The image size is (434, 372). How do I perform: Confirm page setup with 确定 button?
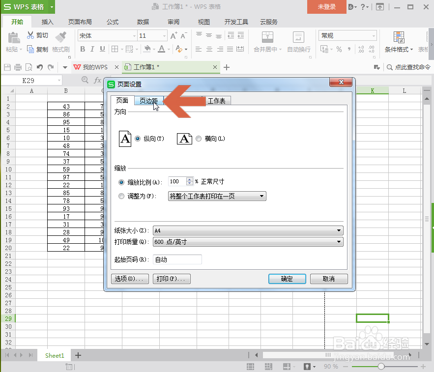[287, 279]
